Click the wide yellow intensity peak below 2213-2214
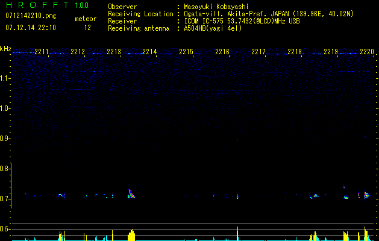Screen dimensions: 379x241 [x=131, y=235]
